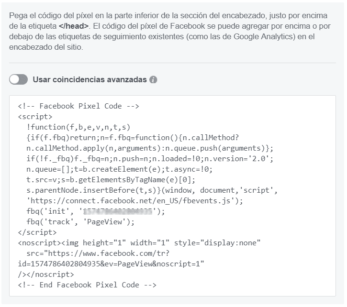Click the connect.facebook.net fbevents.js URL line
The width and height of the screenshot is (347, 307).
(135, 201)
